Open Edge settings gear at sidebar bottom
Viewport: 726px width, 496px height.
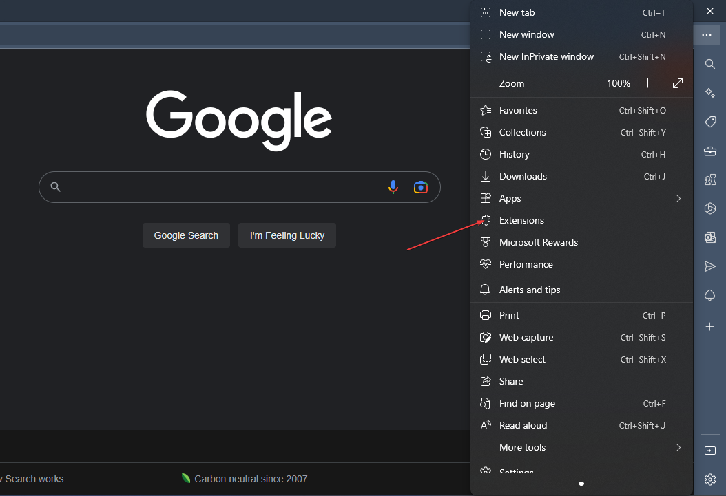pyautogui.click(x=710, y=479)
